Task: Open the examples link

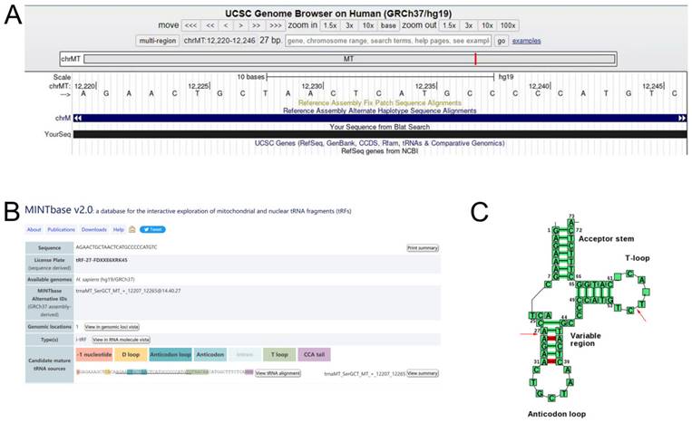Action: tap(527, 41)
